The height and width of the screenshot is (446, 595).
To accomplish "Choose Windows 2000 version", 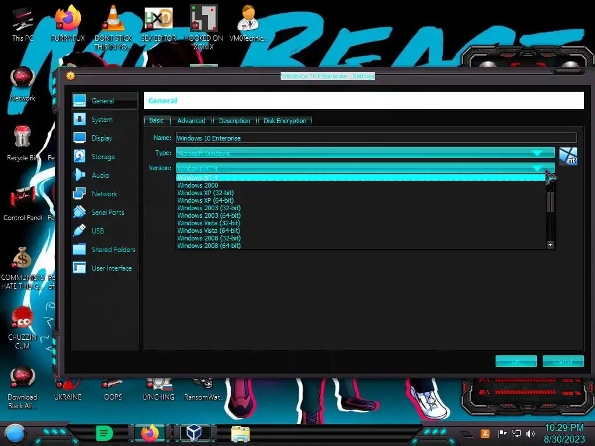I will tap(360, 185).
